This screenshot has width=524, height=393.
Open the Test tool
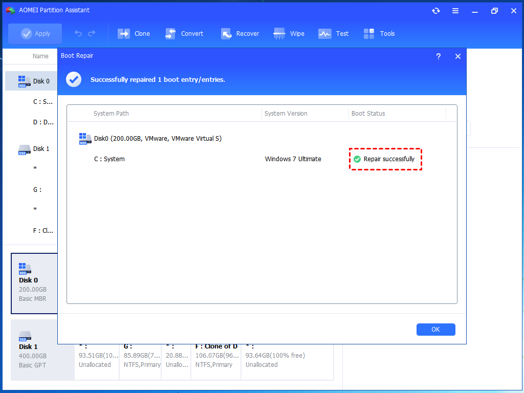point(333,34)
